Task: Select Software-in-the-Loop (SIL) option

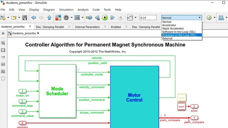Action: pyautogui.click(x=179, y=32)
